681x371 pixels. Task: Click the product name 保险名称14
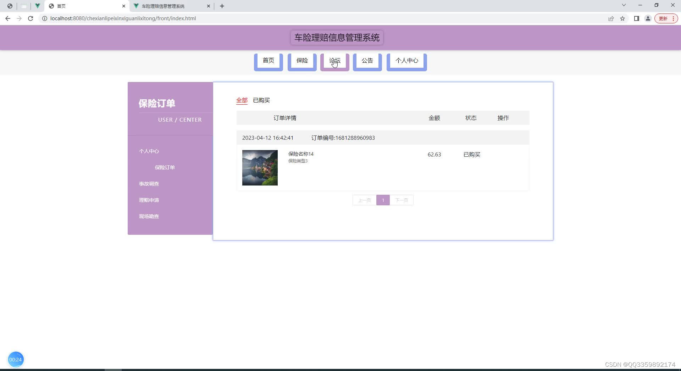301,154
